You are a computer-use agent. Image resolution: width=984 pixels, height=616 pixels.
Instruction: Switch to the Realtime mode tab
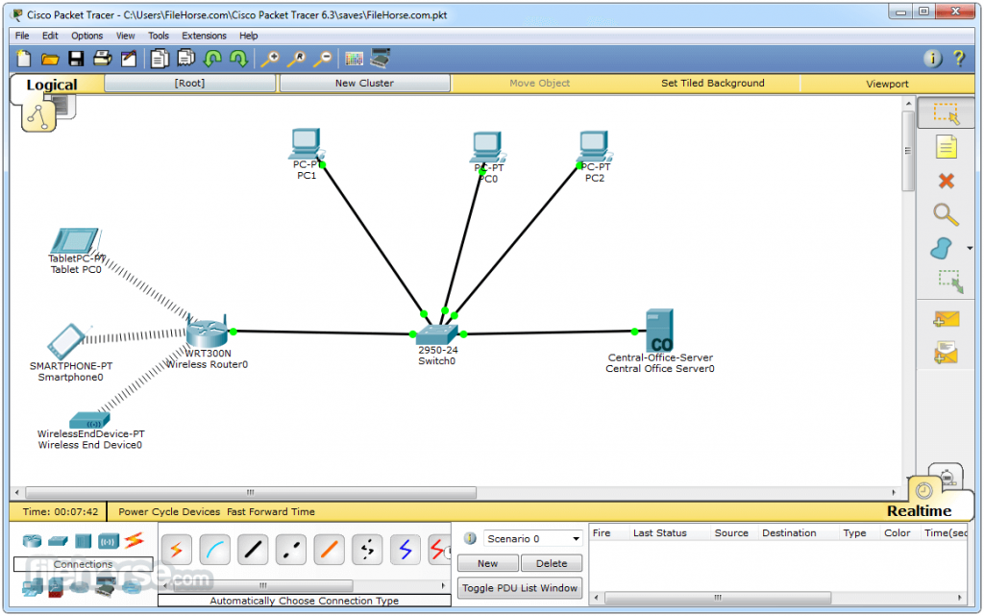[x=919, y=510]
